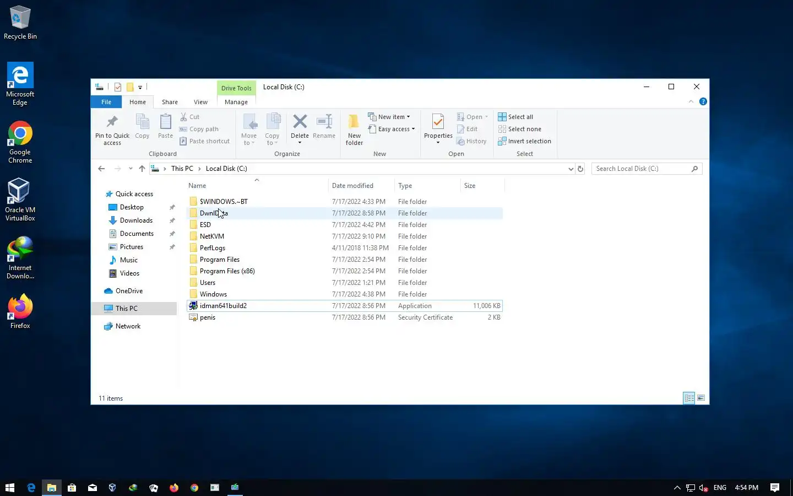The height and width of the screenshot is (496, 793).
Task: Select the idman641build2 application file
Action: coord(345,306)
